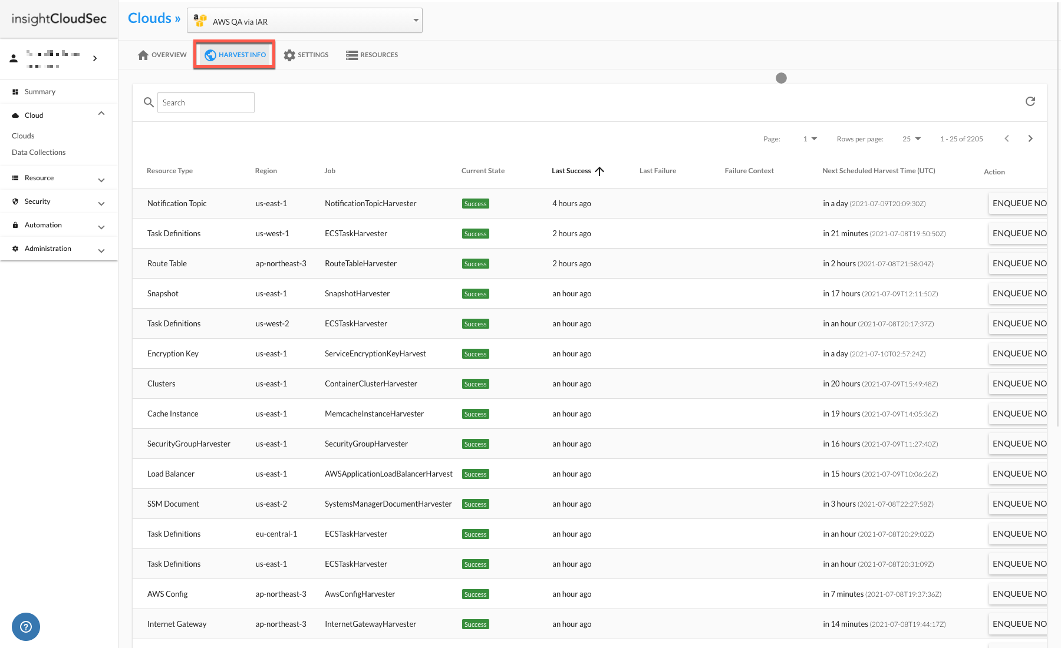
Task: Click the Overview home icon
Action: (143, 55)
